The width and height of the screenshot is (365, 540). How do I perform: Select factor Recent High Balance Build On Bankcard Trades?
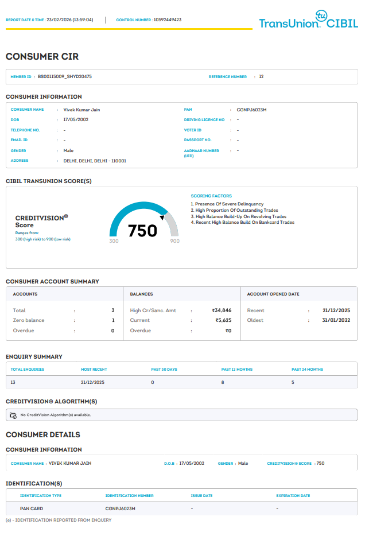243,223
